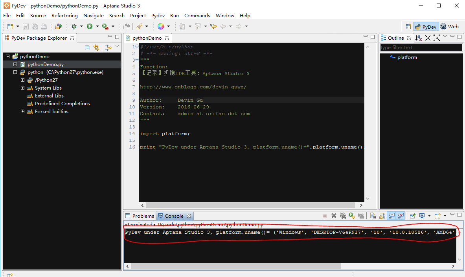Open the Debug button dropdown arrow
The image size is (465, 277).
(x=81, y=26)
